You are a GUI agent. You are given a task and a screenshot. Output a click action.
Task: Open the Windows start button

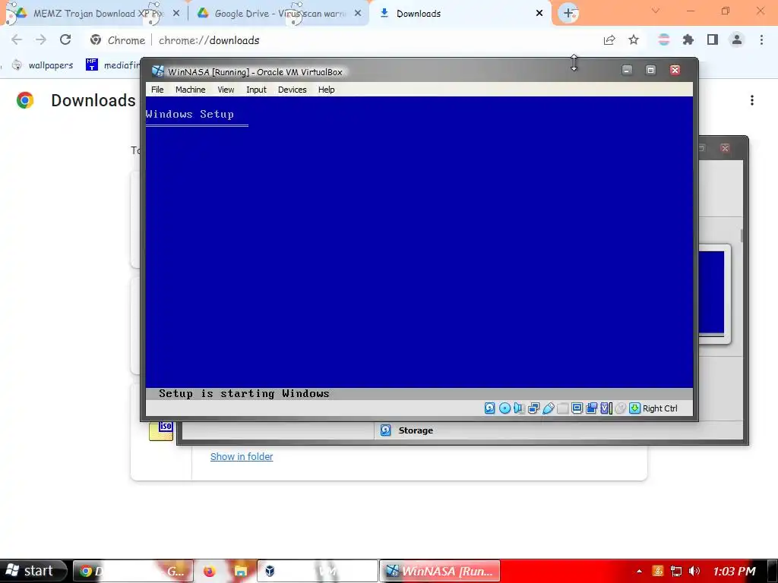pos(33,571)
